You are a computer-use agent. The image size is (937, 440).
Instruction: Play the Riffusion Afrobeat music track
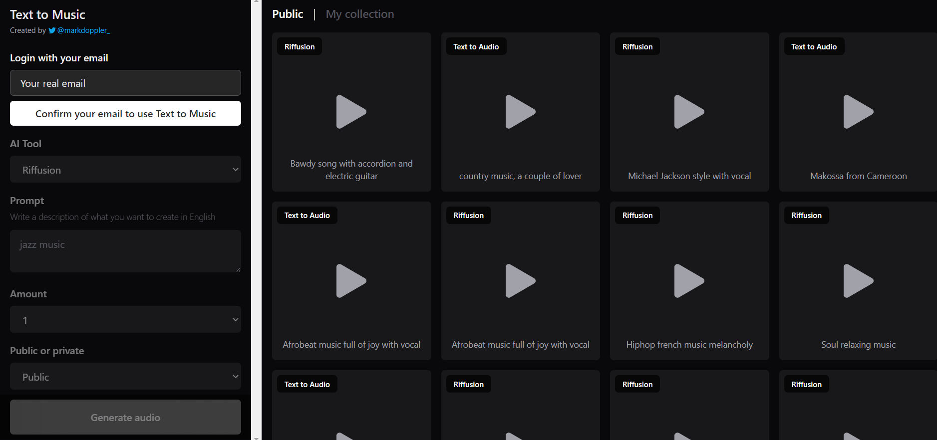tap(520, 281)
